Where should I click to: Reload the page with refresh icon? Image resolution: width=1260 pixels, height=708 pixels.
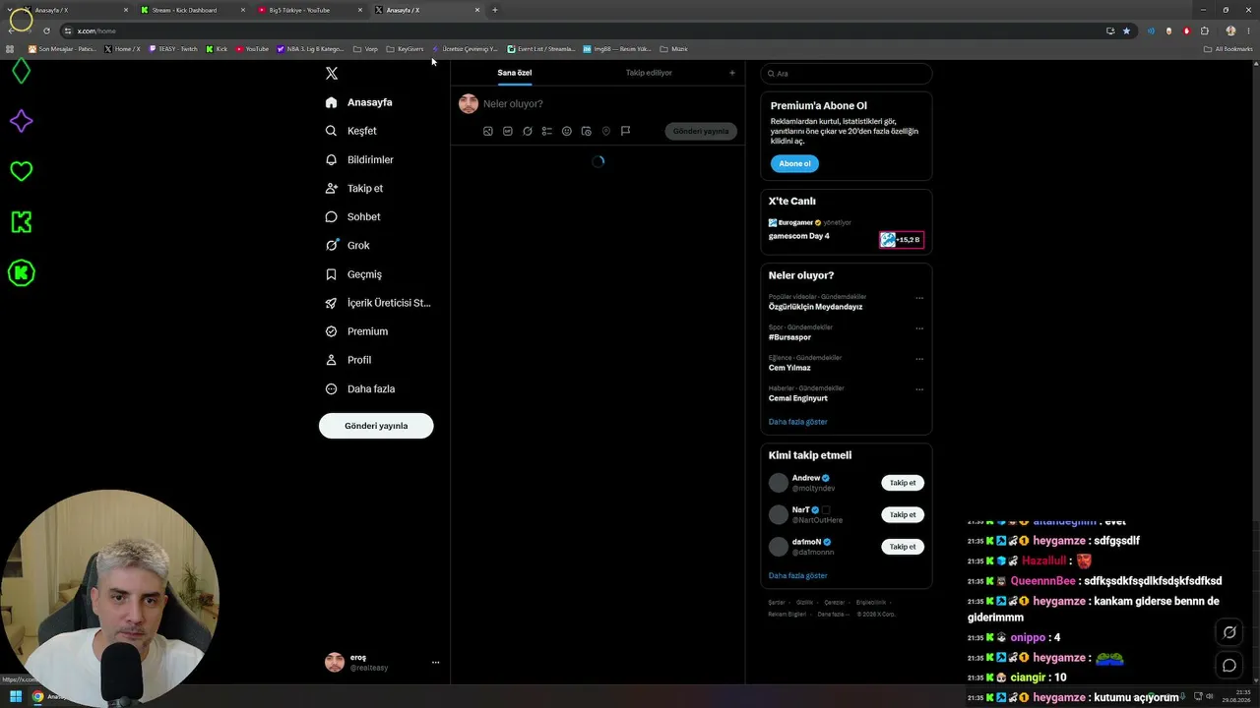[x=46, y=30]
